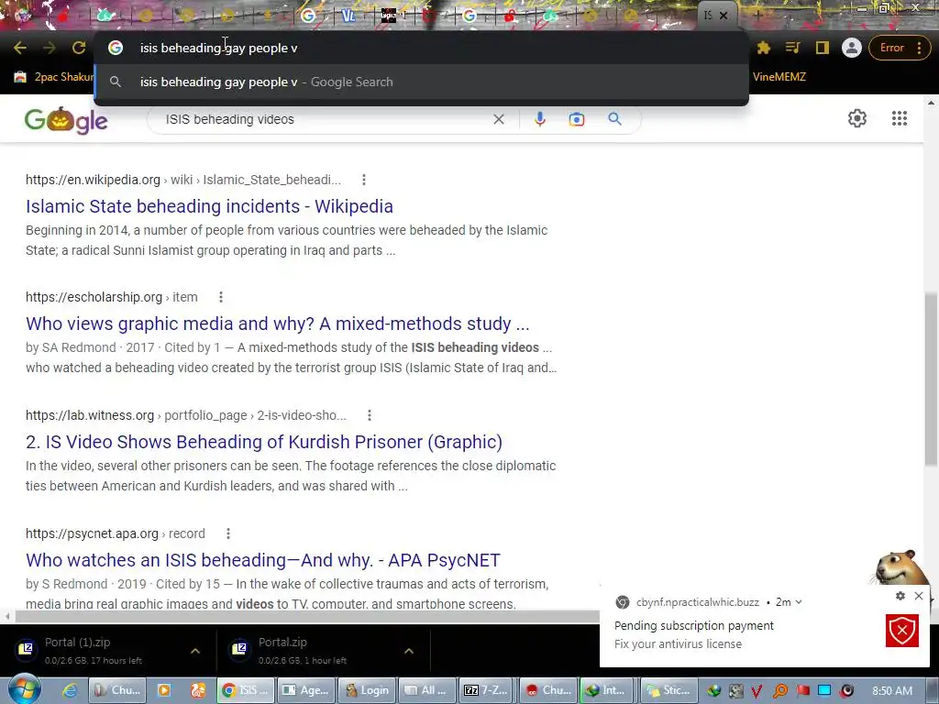
Task: Click the Windows Start orb
Action: click(24, 689)
